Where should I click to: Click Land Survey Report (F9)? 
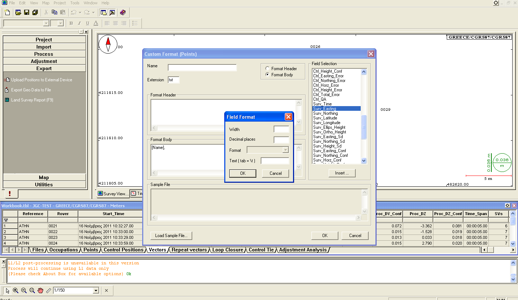[x=32, y=100]
